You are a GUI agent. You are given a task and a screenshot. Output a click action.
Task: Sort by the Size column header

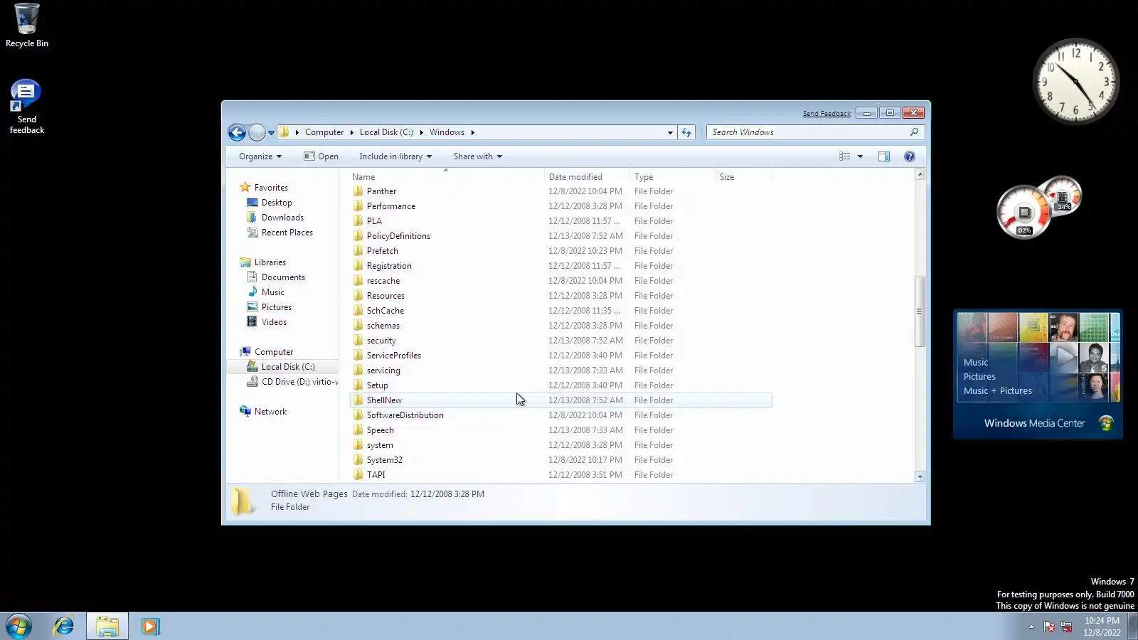point(743,177)
